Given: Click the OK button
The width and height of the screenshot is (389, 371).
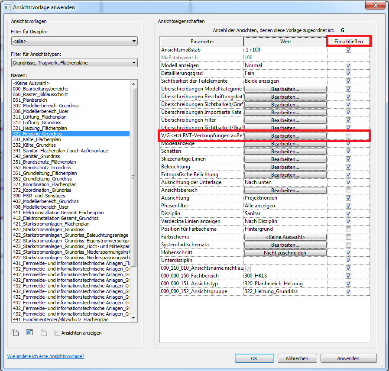Looking at the screenshot, I should click(254, 358).
